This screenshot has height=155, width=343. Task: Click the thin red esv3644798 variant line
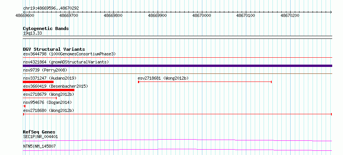(x=177, y=57)
